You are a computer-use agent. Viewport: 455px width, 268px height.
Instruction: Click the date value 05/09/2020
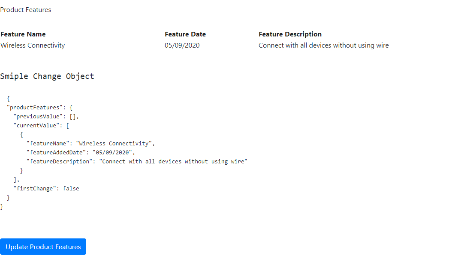(182, 45)
